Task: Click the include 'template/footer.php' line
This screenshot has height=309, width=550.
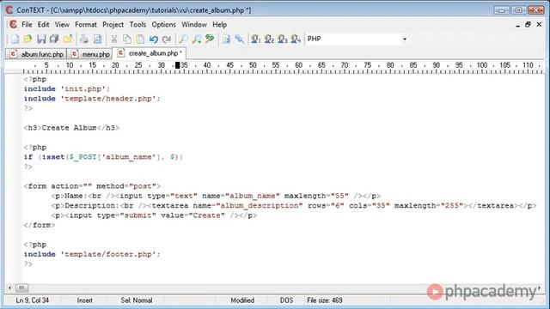Action: (92, 254)
